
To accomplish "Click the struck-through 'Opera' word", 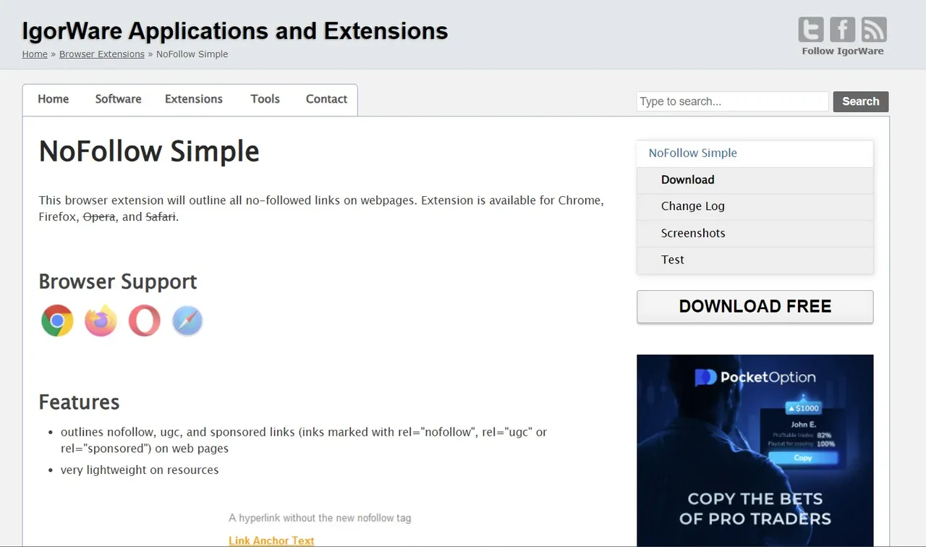I will tap(99, 217).
